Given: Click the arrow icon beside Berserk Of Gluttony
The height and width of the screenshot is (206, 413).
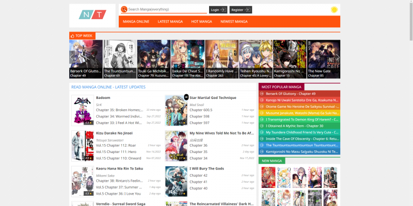Looking at the screenshot, I should 262,94.
